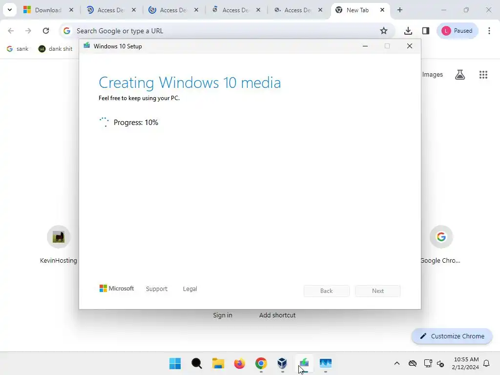The image size is (500, 375).
Task: Open the Google apps grid icon
Action: click(x=483, y=75)
